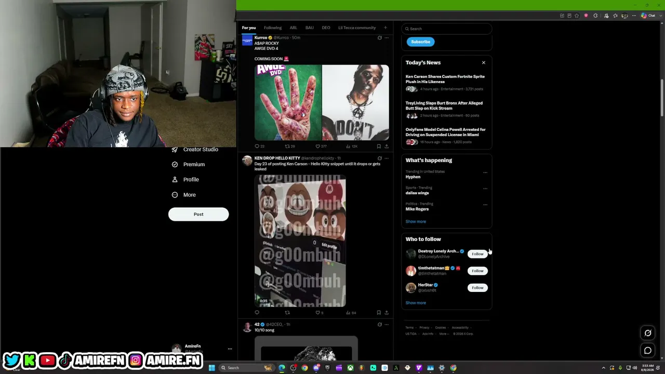665x374 pixels.
Task: Open the 42CEO profile avatar
Action: [x=247, y=327]
